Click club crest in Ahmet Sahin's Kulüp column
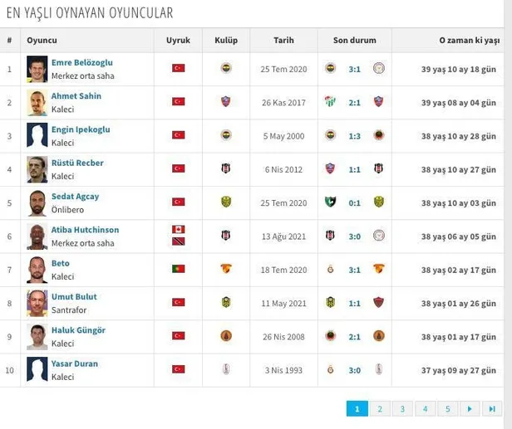 (226, 101)
